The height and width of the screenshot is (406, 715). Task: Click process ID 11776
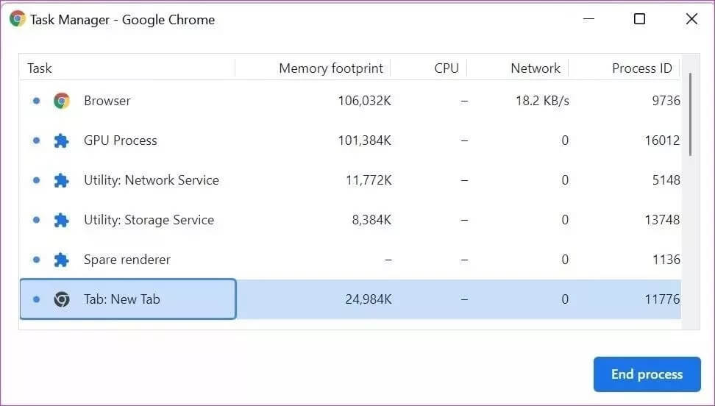[x=662, y=299]
